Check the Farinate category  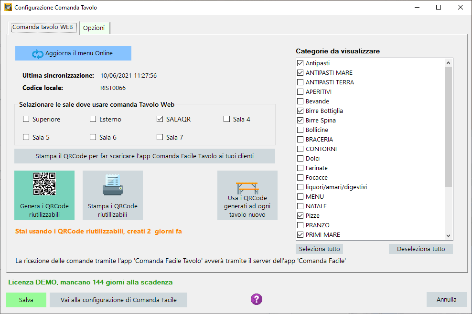(300, 168)
